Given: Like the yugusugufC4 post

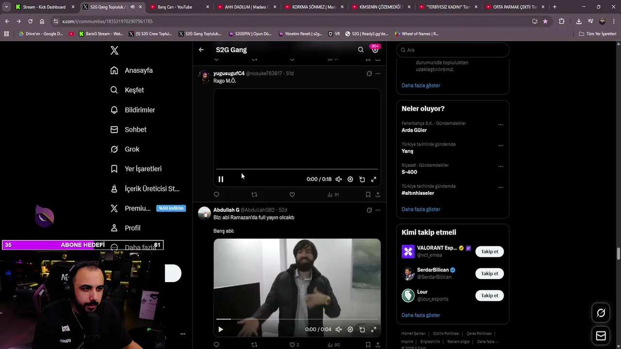Looking at the screenshot, I should [292, 194].
